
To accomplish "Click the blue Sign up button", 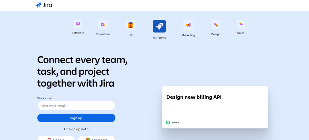I will tap(76, 118).
